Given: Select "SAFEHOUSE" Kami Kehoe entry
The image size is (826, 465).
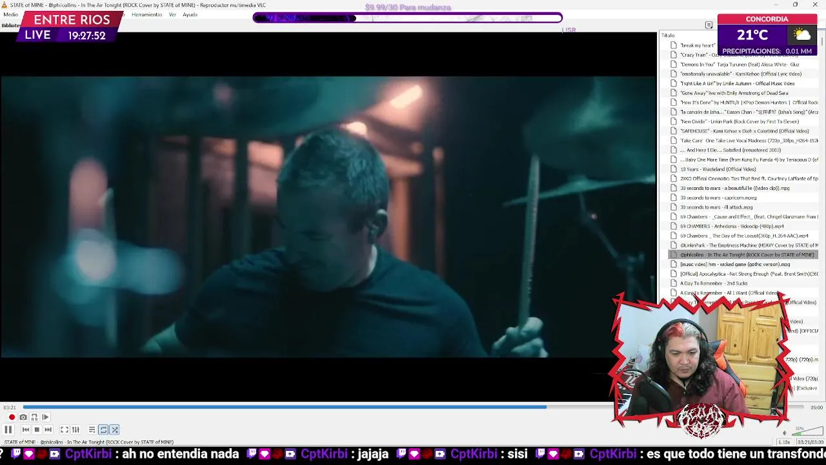Looking at the screenshot, I should (x=743, y=131).
